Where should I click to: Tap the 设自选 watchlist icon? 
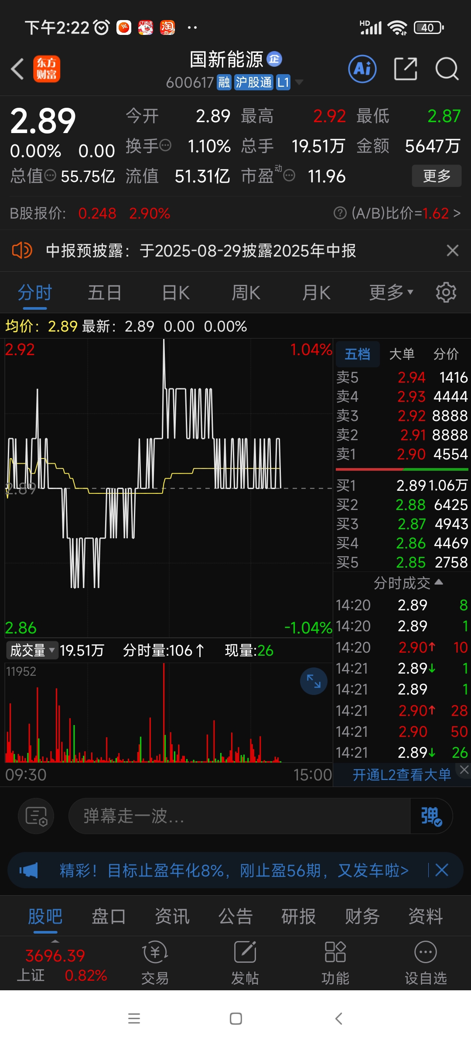426,963
